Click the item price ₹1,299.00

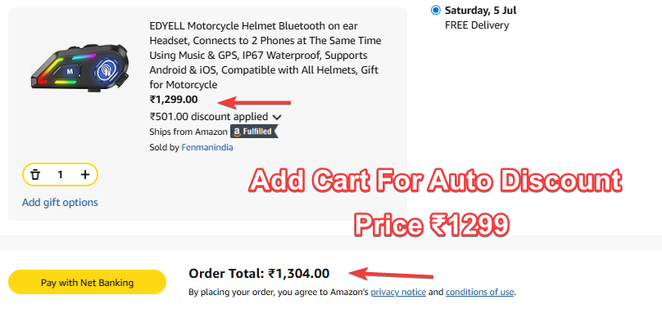pos(174,100)
